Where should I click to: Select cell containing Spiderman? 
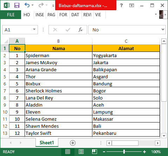[x=59, y=55]
